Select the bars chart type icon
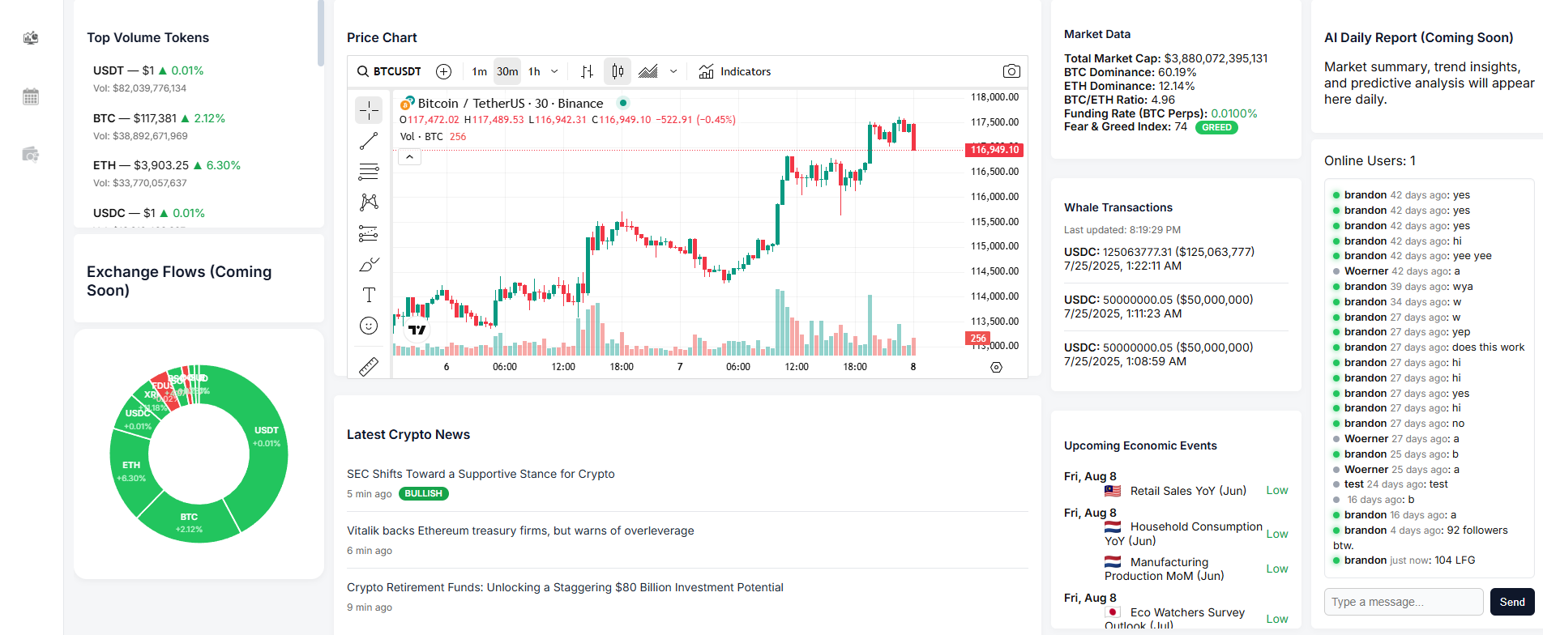 point(588,71)
